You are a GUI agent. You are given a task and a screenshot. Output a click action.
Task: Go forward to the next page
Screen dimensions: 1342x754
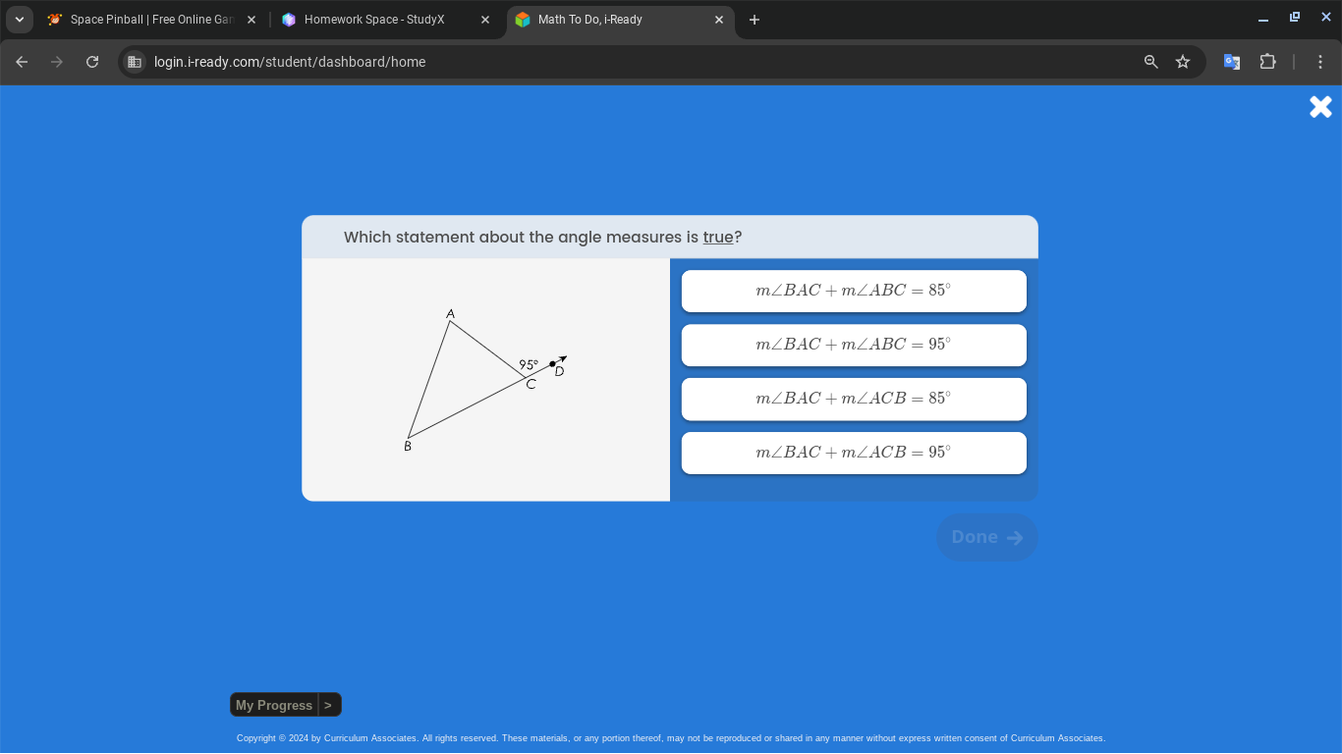coord(57,62)
